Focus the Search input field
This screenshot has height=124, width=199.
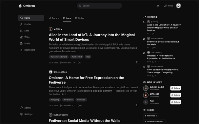coord(100,6)
